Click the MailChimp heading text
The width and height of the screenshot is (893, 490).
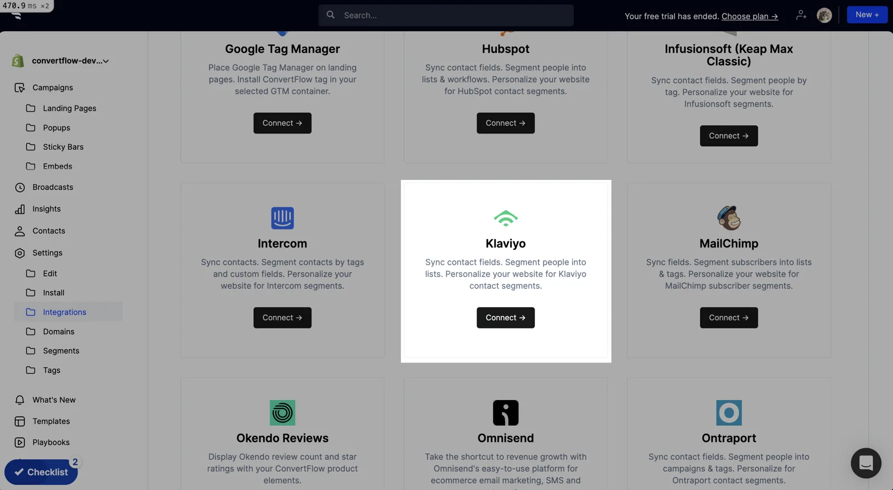click(729, 244)
